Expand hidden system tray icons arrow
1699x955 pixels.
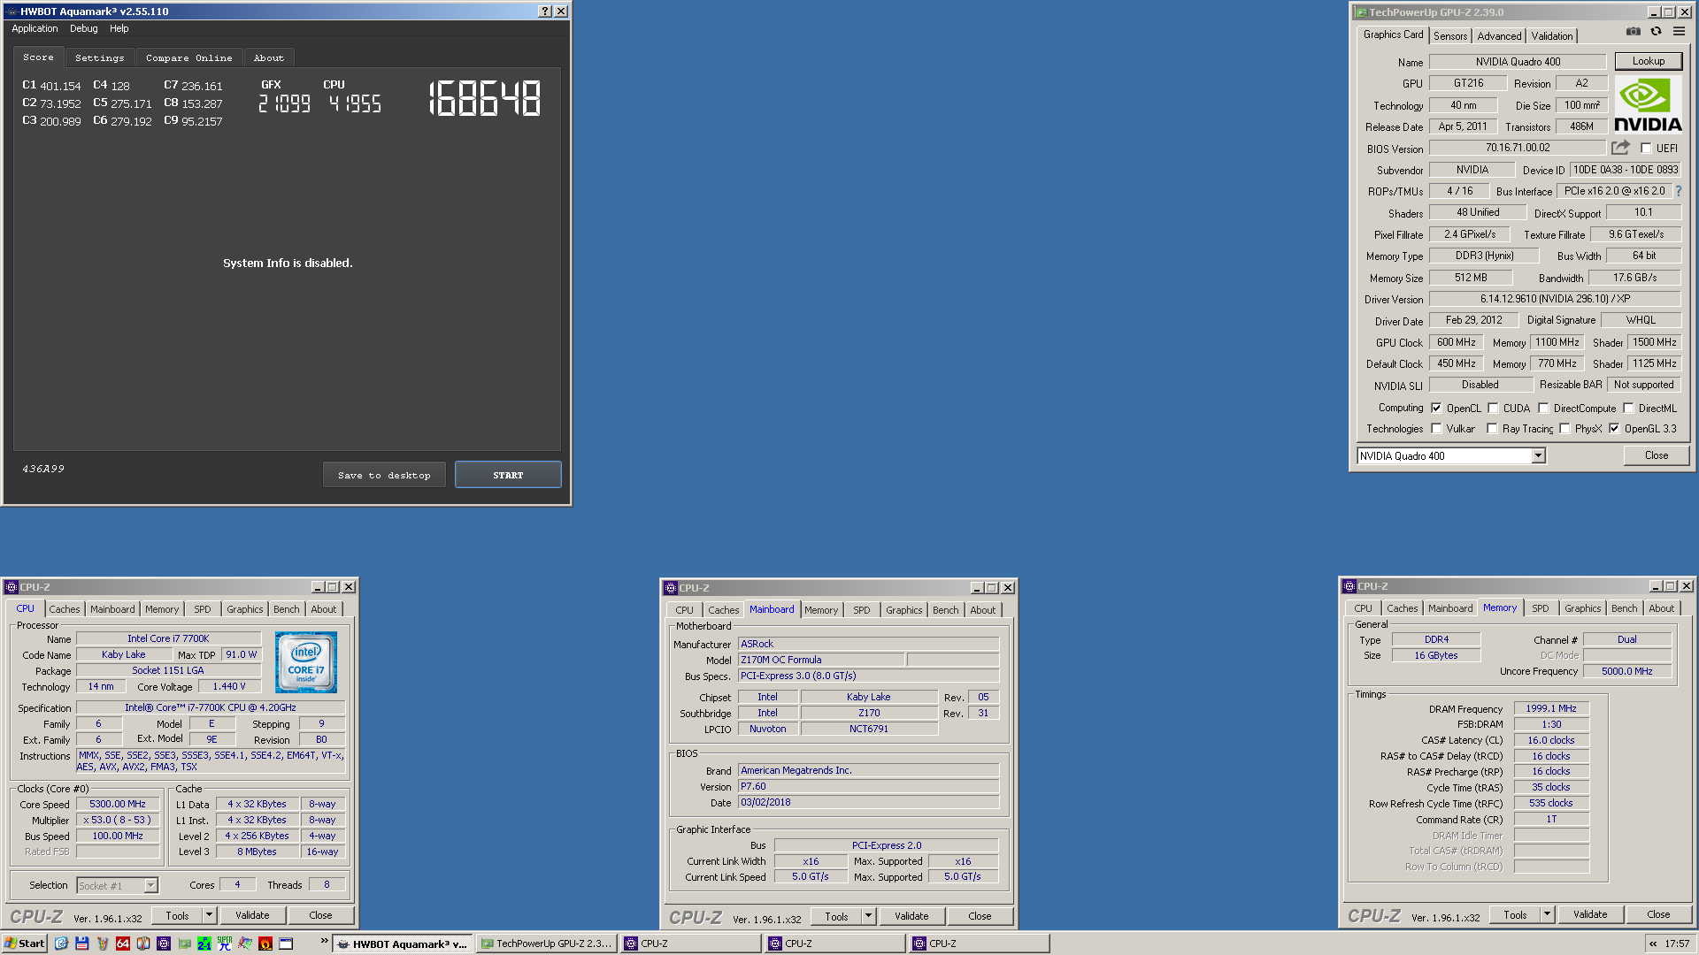(1652, 944)
